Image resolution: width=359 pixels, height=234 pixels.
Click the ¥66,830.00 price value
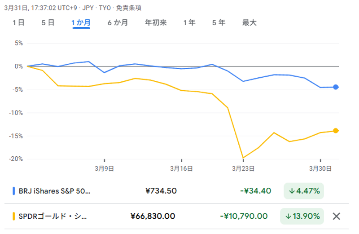point(153,216)
